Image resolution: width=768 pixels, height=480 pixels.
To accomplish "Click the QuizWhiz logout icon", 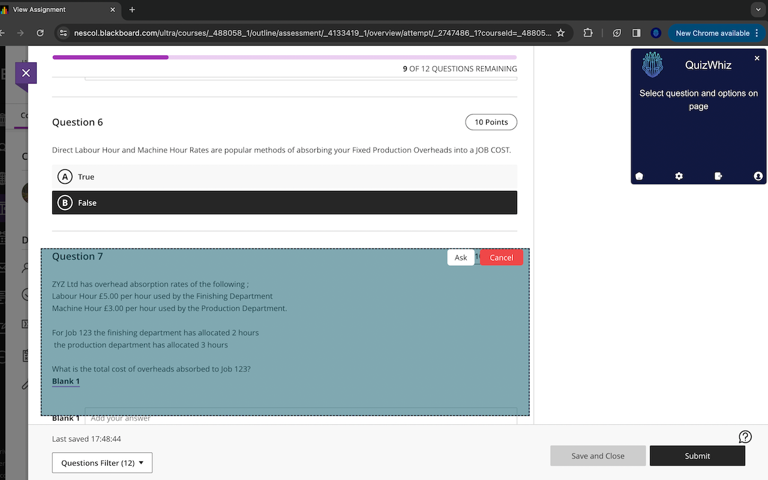I will [719, 176].
